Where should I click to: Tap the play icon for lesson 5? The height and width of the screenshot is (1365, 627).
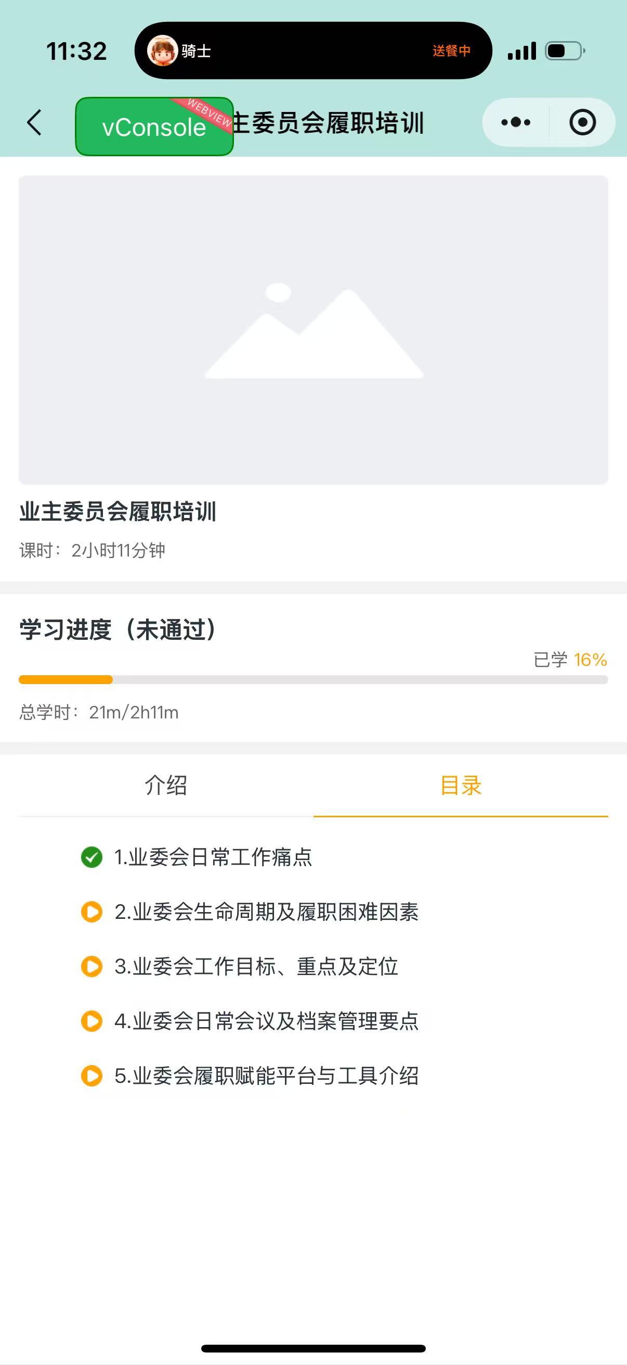(x=92, y=1076)
